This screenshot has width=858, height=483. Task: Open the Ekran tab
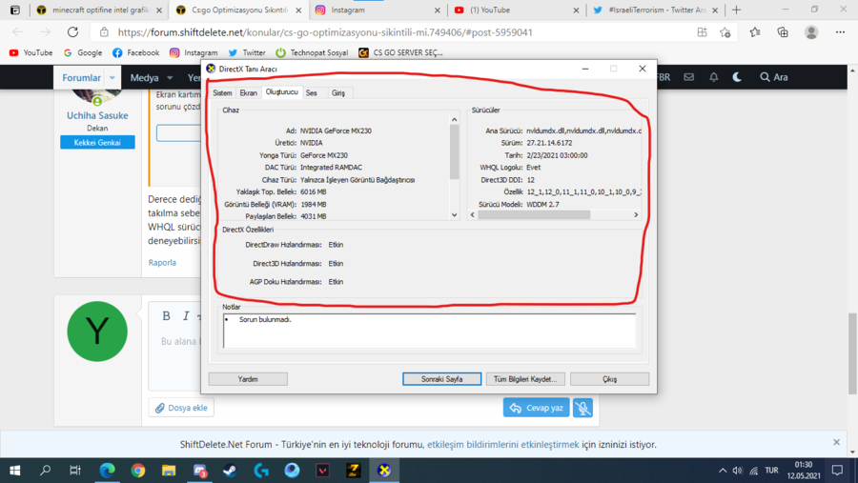coord(248,93)
